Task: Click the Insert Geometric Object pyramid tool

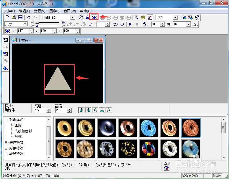Action: [x=6, y=68]
